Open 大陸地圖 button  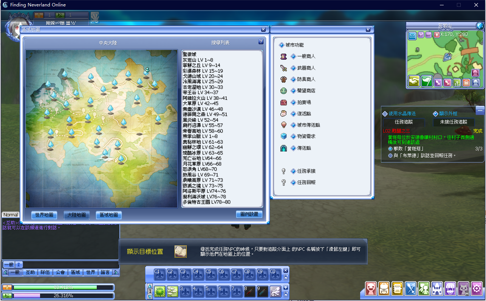pos(76,215)
